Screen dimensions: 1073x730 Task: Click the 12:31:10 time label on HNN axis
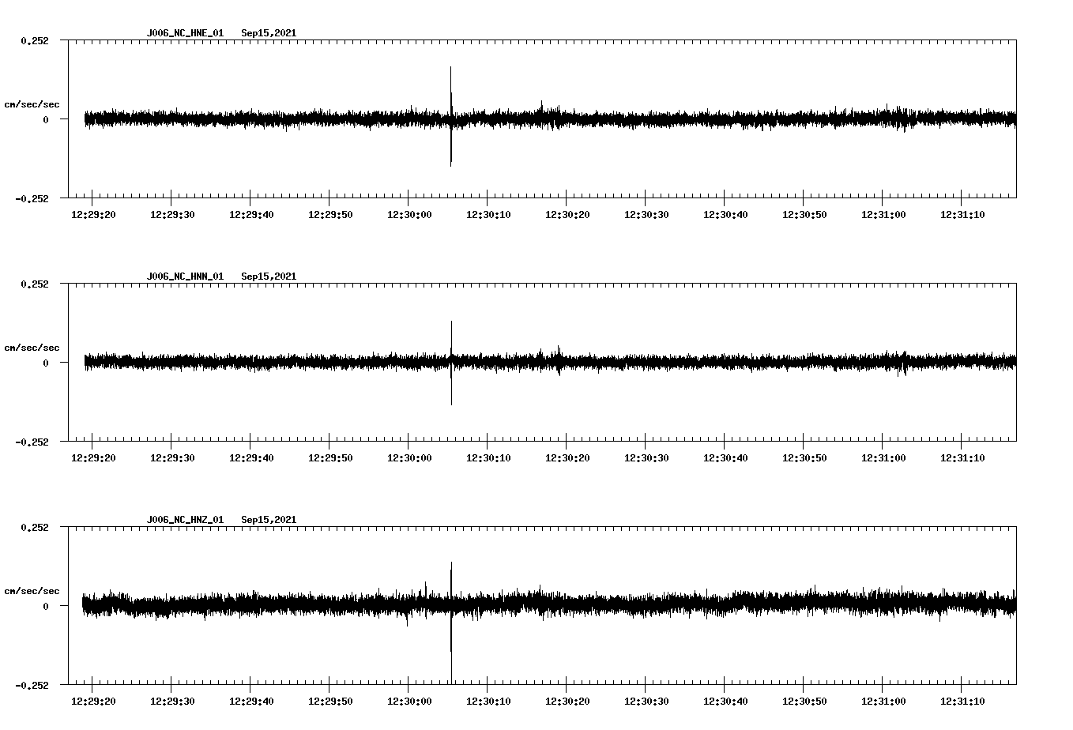[962, 458]
